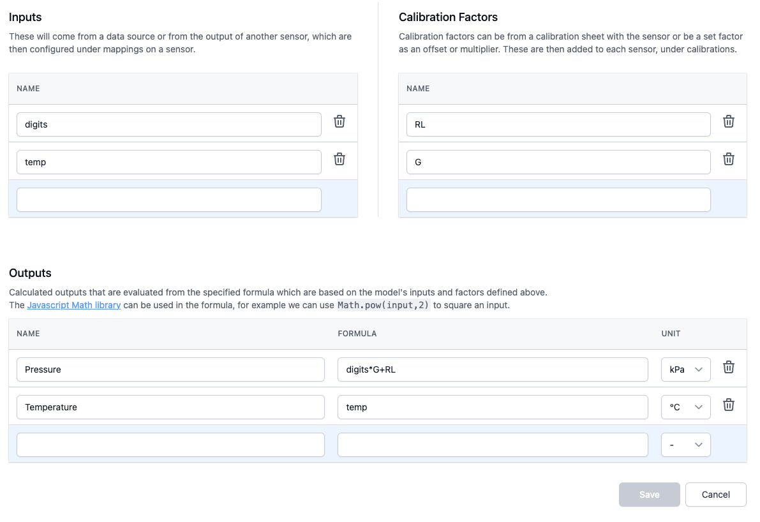
Task: Delete the digits input row
Action: pyautogui.click(x=339, y=121)
